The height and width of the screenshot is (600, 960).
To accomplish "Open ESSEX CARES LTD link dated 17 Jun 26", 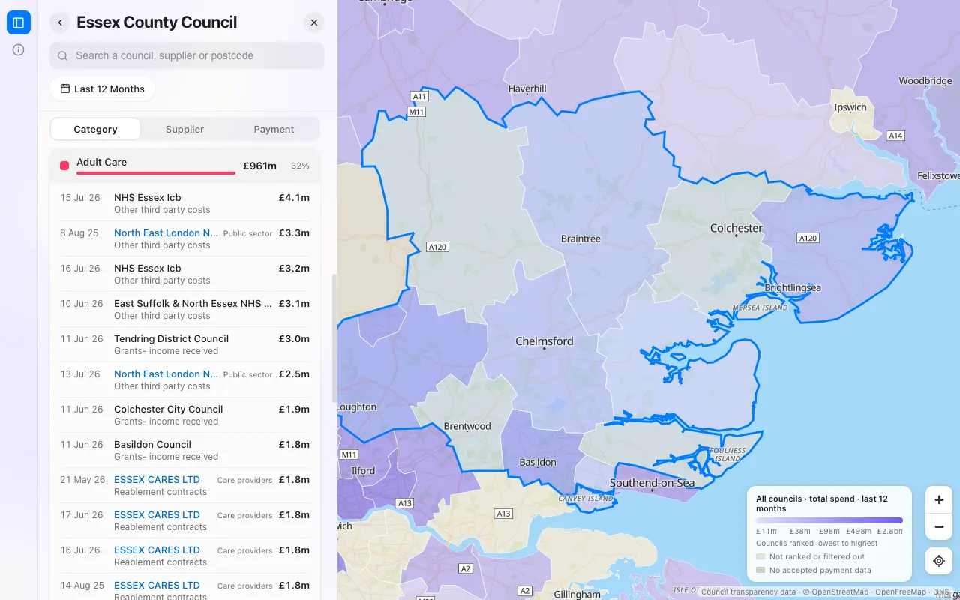I will click(x=157, y=514).
